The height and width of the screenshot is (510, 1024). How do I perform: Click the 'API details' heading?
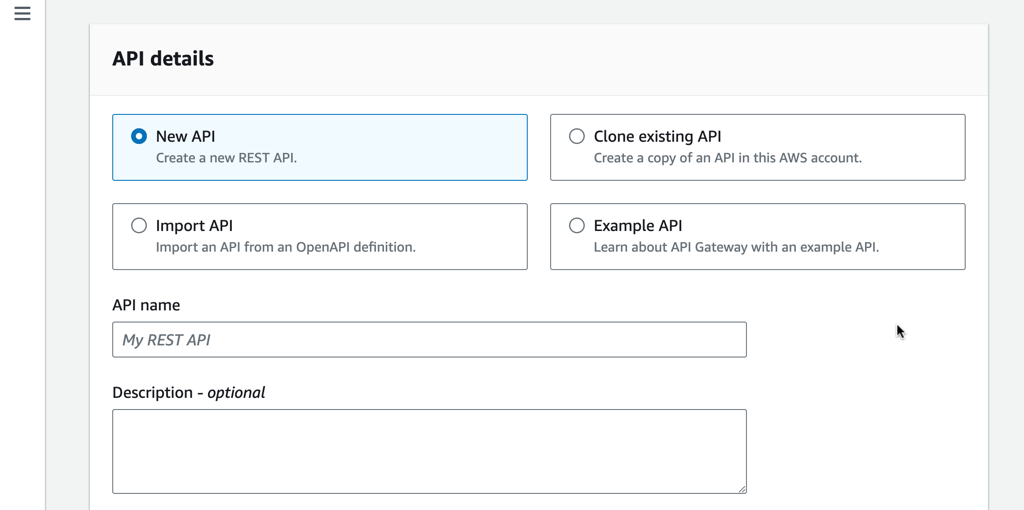(163, 59)
